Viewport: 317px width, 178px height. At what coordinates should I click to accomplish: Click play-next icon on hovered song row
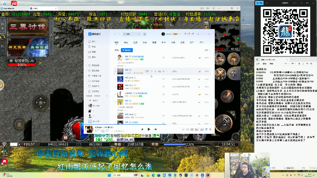pos(155,71)
